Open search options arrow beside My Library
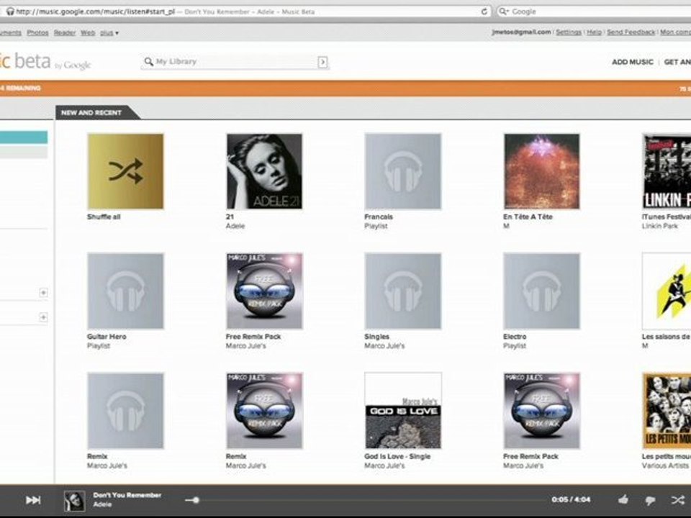The image size is (691, 518). click(x=322, y=62)
